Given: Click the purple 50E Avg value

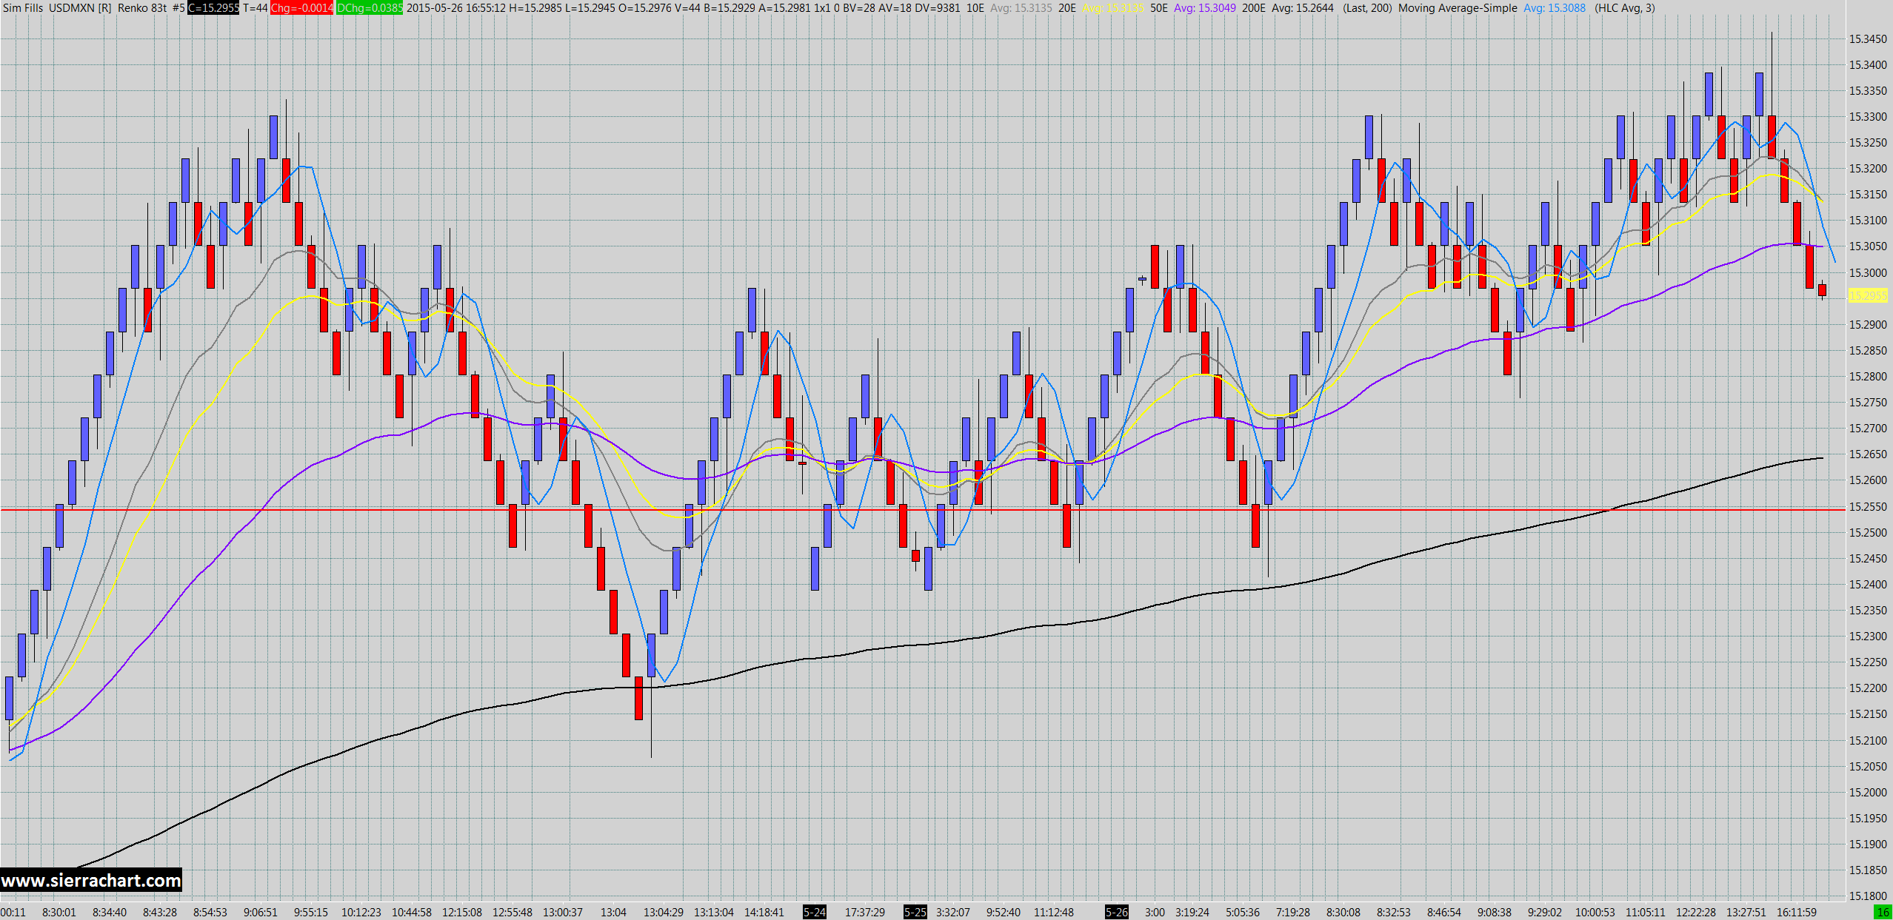Looking at the screenshot, I should pyautogui.click(x=1204, y=8).
